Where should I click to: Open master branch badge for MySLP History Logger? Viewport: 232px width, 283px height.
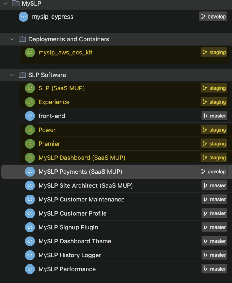(214, 255)
